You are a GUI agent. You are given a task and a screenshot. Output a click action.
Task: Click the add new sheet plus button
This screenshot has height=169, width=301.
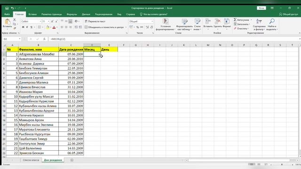coord(72,160)
